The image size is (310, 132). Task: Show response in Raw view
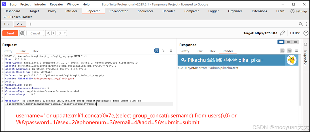click(x=199, y=51)
